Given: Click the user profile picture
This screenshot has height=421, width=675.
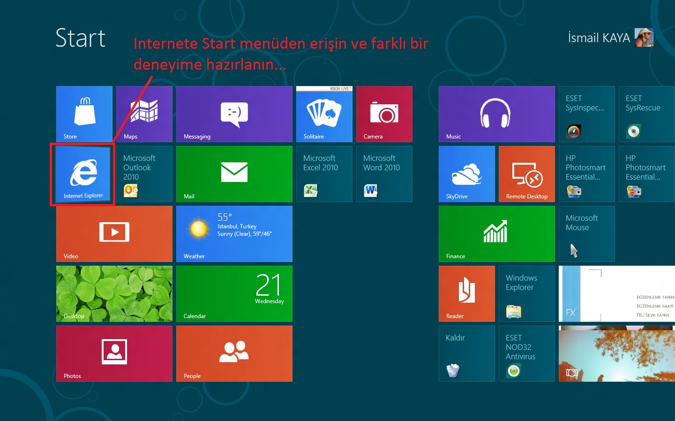Looking at the screenshot, I should point(644,37).
